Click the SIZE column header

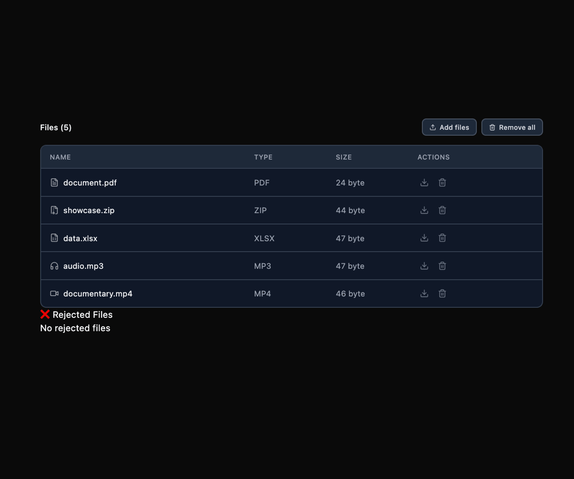click(x=344, y=157)
